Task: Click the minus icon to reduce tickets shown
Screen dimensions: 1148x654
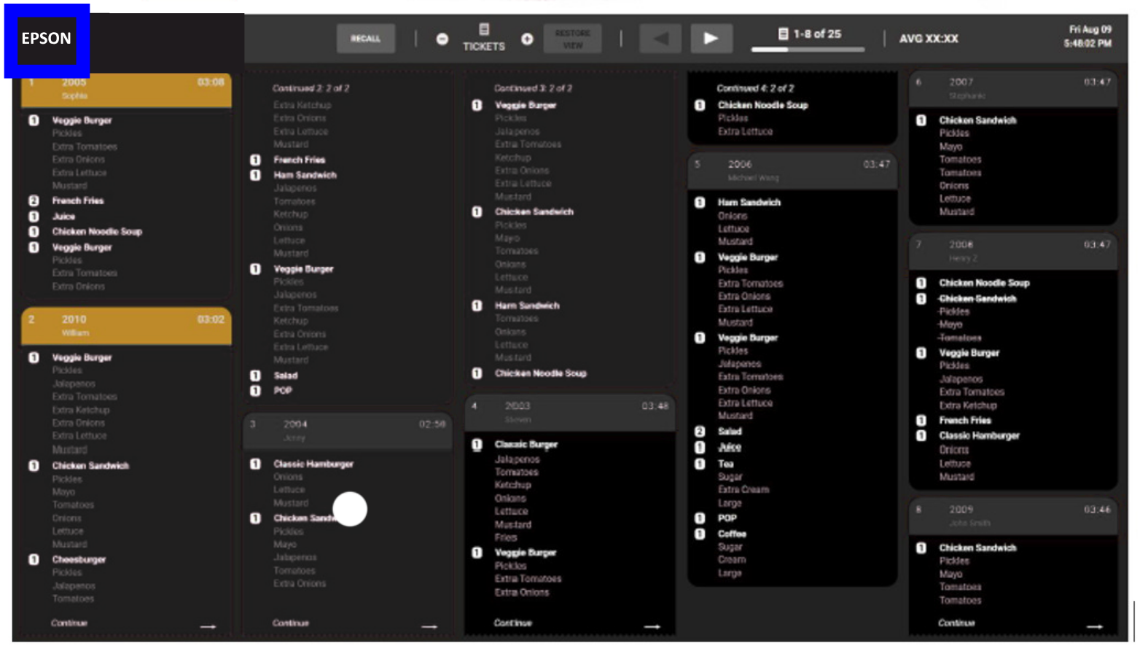Action: 442,39
